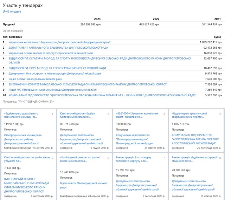Open Ліцей №2 Підгородненської міської ради link

coord(52,90)
